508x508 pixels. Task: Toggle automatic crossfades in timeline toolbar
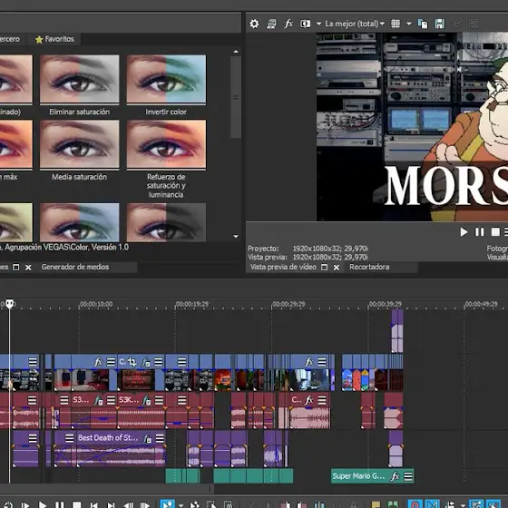(x=432, y=504)
